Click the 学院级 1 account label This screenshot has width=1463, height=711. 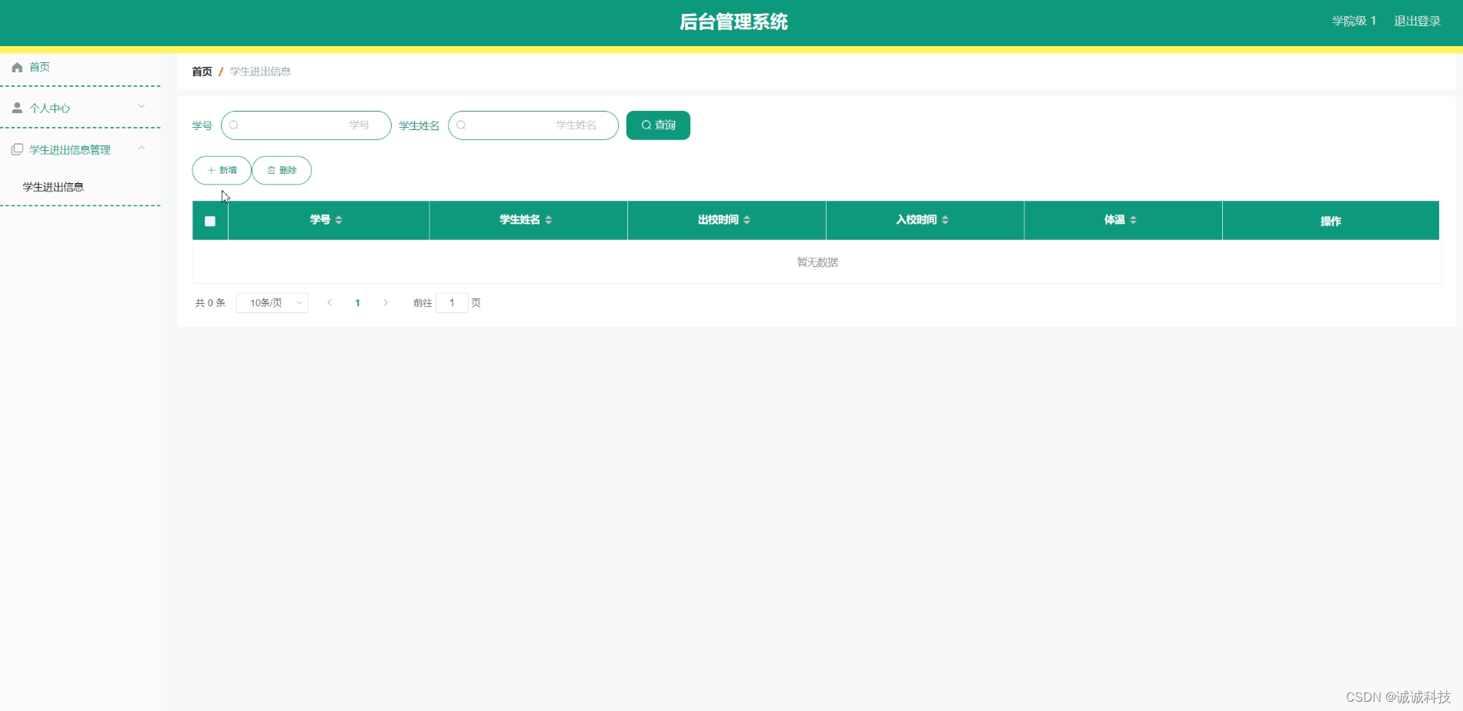point(1354,21)
